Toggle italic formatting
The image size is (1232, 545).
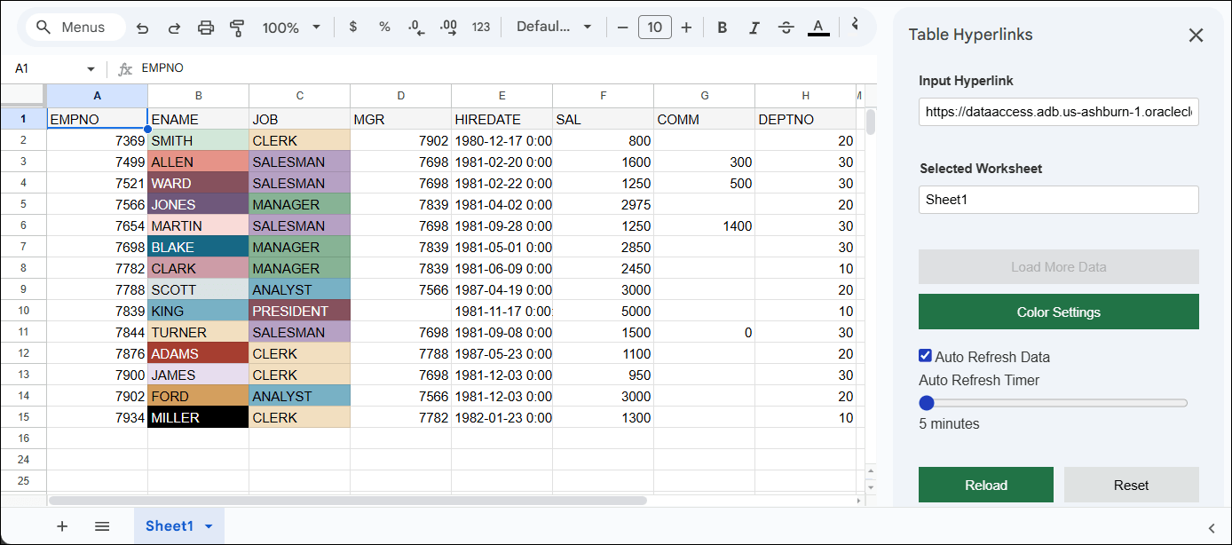(x=754, y=28)
